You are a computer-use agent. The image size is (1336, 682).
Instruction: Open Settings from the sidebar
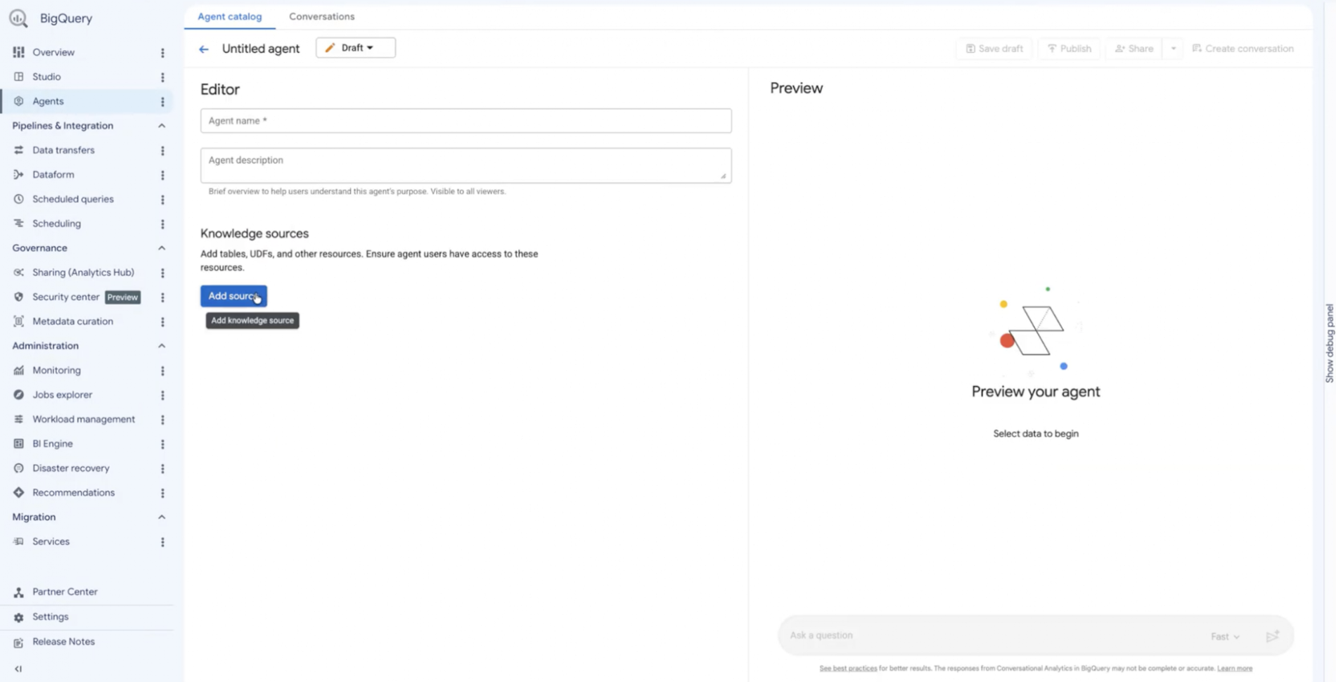[50, 617]
